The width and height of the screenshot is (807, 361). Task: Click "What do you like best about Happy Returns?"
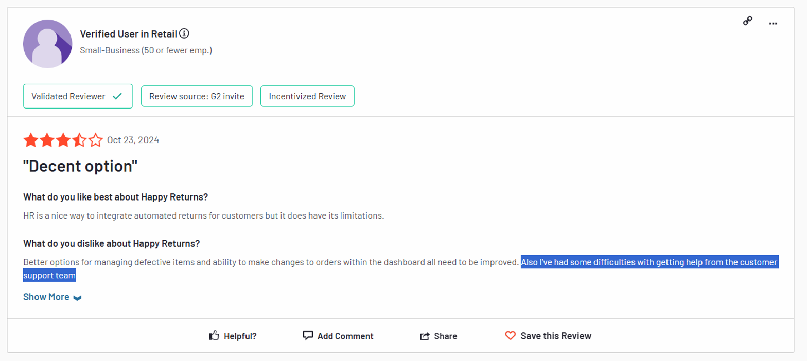(115, 197)
